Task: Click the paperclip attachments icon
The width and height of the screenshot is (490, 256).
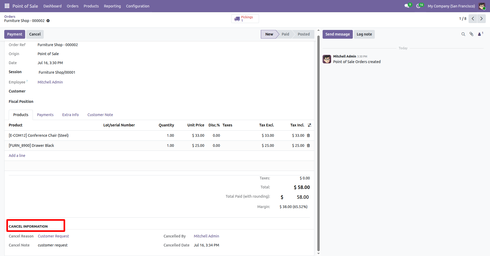Action: pyautogui.click(x=471, y=34)
